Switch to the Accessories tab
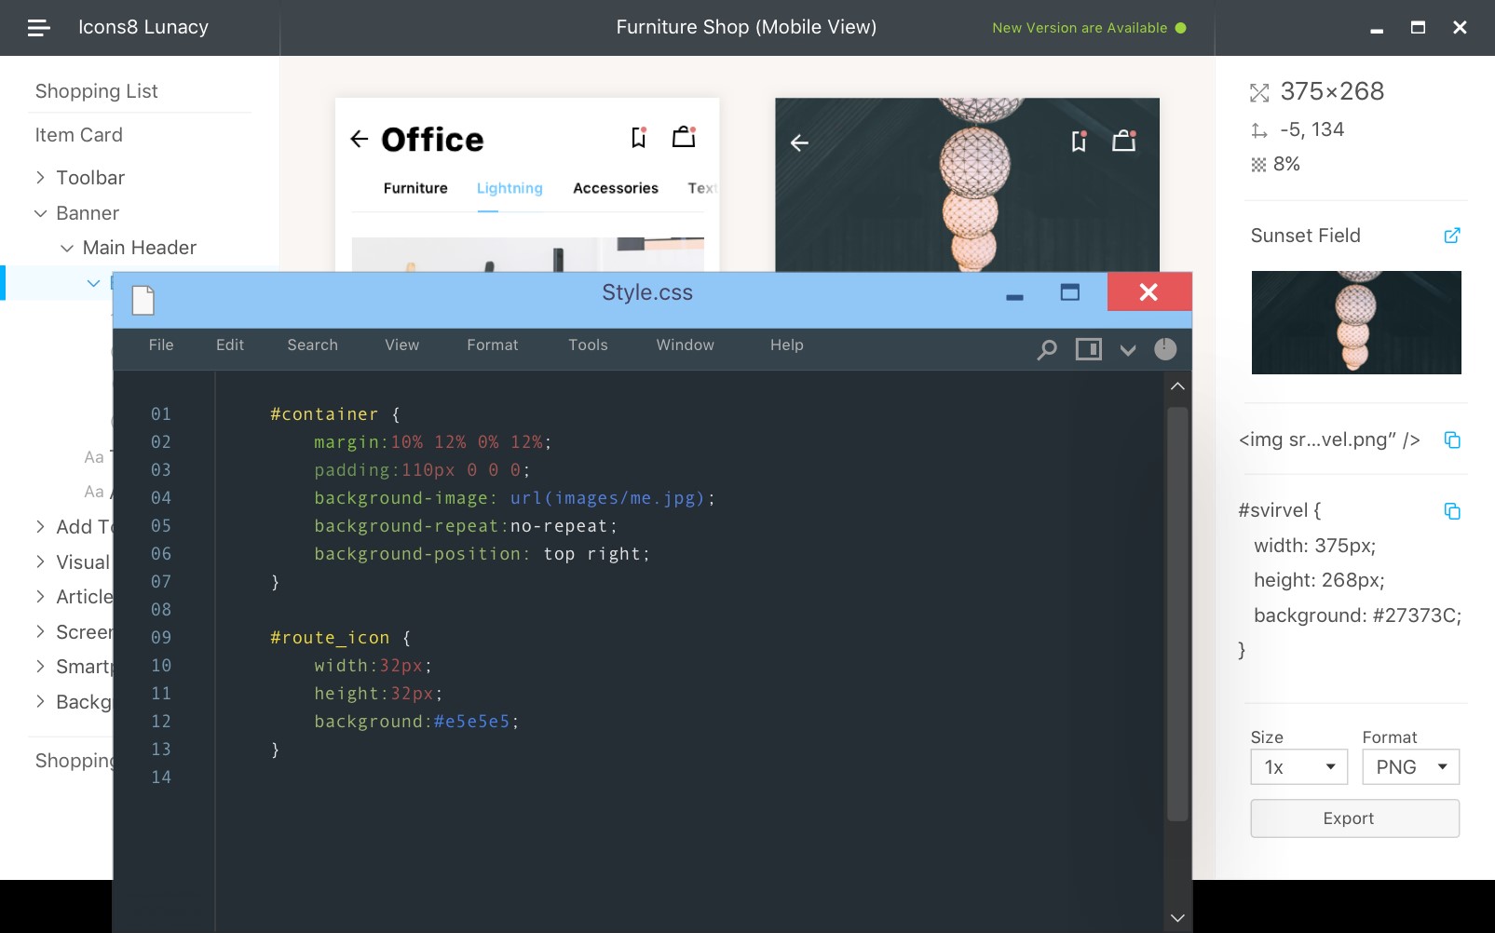Image resolution: width=1495 pixels, height=933 pixels. (615, 188)
